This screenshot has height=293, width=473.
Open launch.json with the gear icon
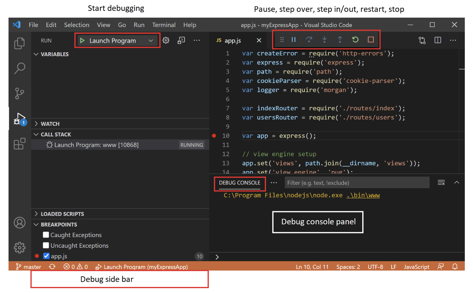point(166,40)
